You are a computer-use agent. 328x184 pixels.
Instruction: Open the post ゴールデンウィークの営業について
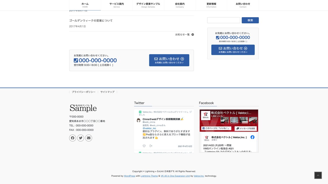(91, 21)
